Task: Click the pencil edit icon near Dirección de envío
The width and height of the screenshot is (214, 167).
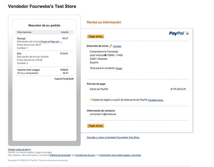Action: tap(111, 46)
